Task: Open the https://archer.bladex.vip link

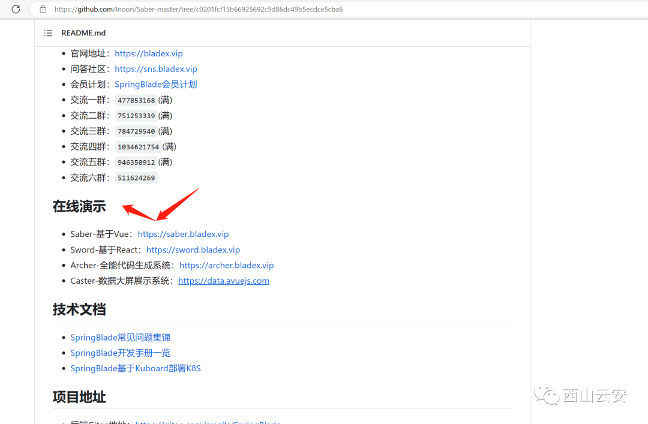Action: (x=226, y=265)
